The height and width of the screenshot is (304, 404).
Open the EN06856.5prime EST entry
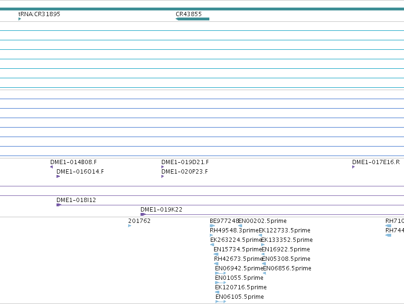[x=287, y=268]
